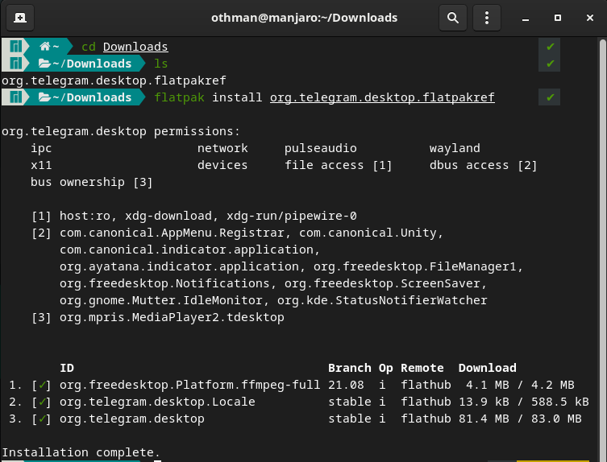Click green success check on cd Downloads line
The image size is (607, 462).
pyautogui.click(x=550, y=47)
